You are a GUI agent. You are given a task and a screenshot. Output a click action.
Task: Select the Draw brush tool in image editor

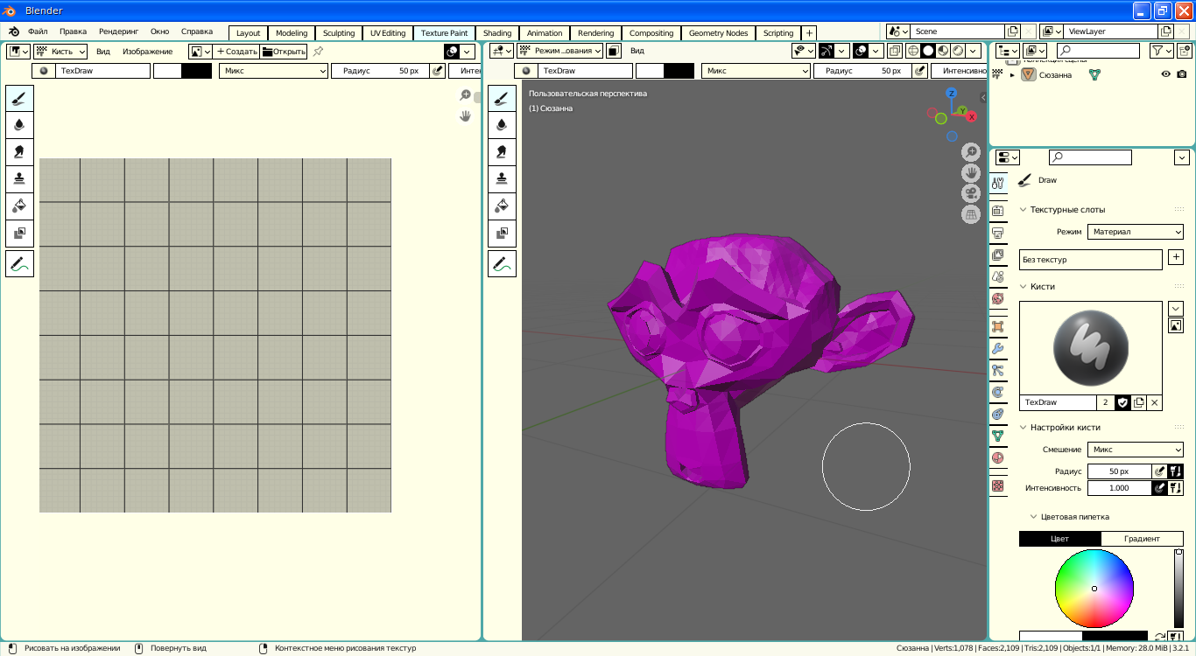point(19,98)
